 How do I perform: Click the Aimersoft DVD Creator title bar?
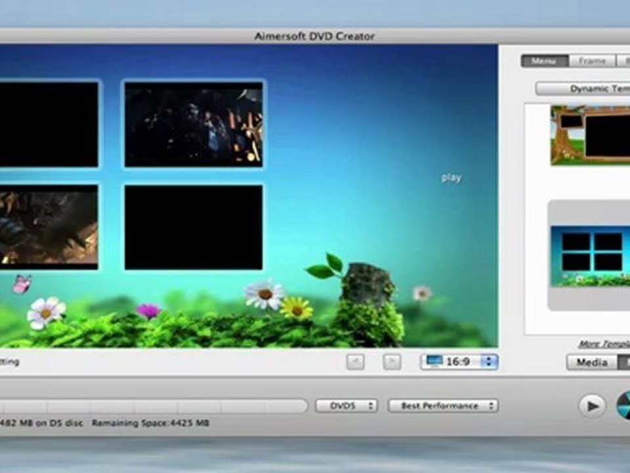(x=314, y=36)
